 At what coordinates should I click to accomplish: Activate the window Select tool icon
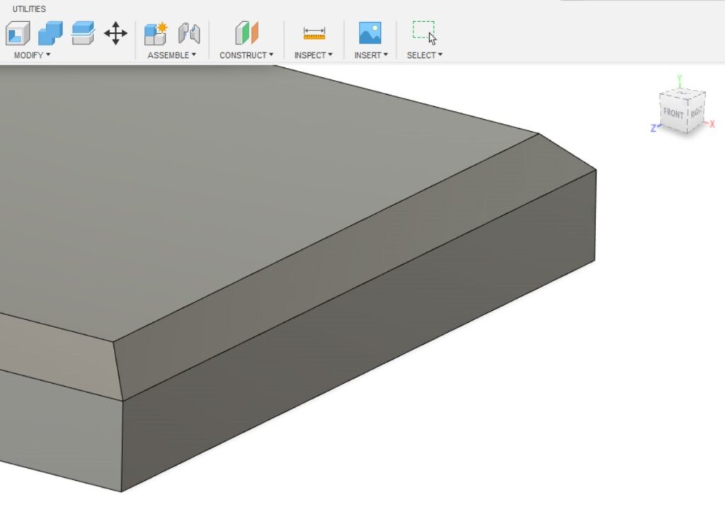click(424, 33)
